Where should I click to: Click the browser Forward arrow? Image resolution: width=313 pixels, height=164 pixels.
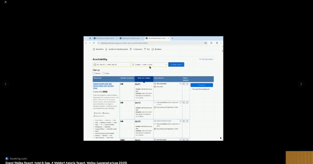90,43
